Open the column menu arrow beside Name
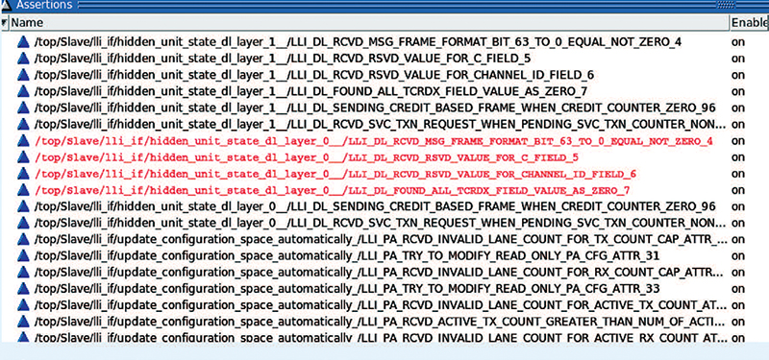The height and width of the screenshot is (360, 769). pyautogui.click(x=5, y=22)
